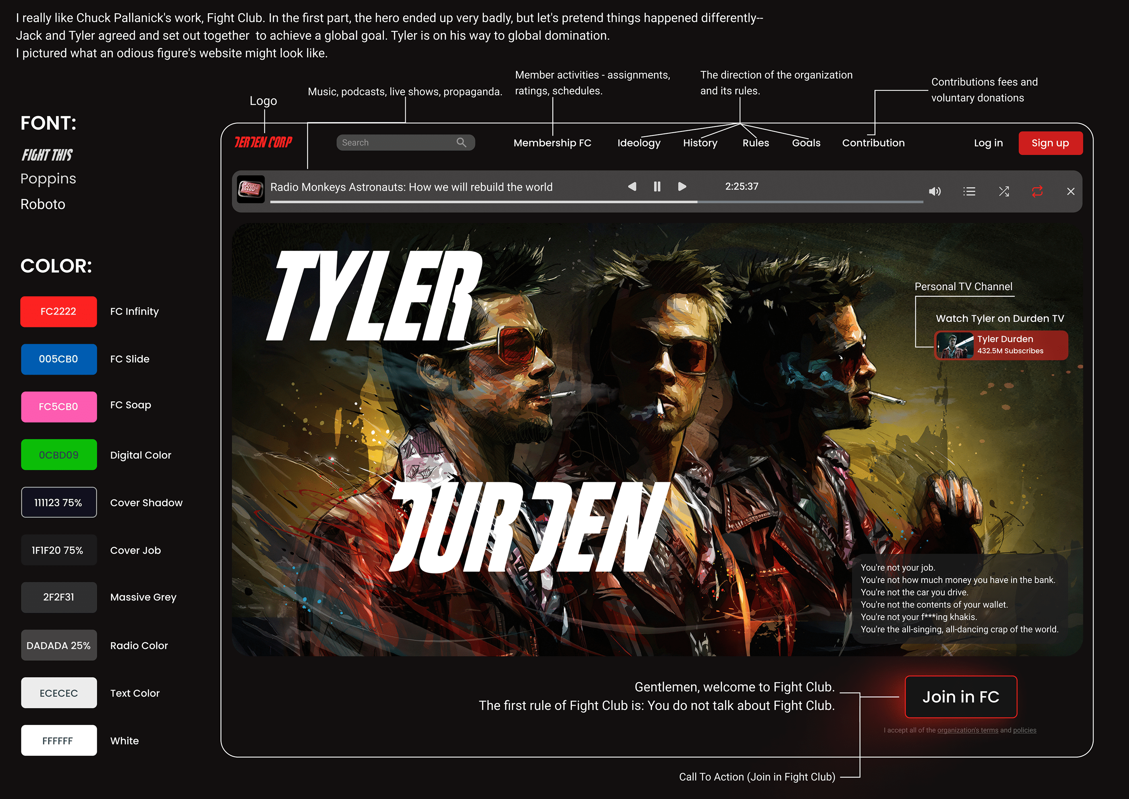Viewport: 1129px width, 799px height.
Task: Click the Durden Corp logo
Action: [263, 143]
